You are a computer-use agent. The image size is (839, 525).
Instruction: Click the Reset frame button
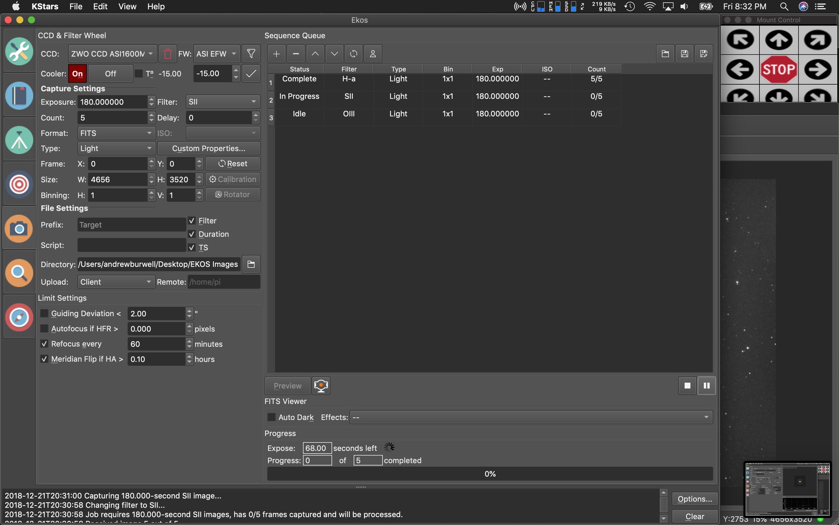click(x=233, y=163)
